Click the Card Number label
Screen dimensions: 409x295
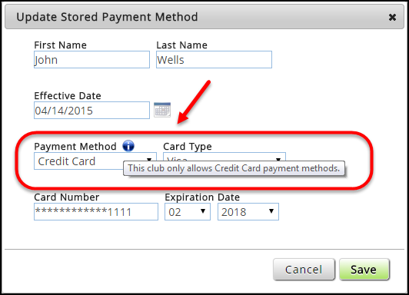pos(67,197)
